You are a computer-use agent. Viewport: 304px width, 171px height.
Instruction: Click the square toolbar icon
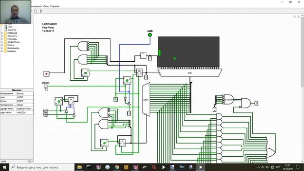coord(36,11)
